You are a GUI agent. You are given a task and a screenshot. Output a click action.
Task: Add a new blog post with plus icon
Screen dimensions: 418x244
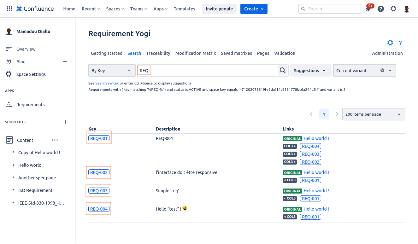pyautogui.click(x=65, y=61)
